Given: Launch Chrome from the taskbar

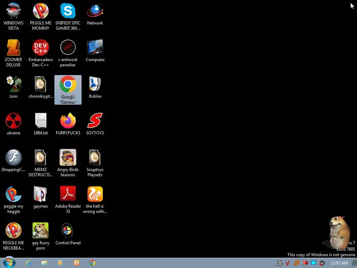Looking at the screenshot, I should tap(92, 263).
